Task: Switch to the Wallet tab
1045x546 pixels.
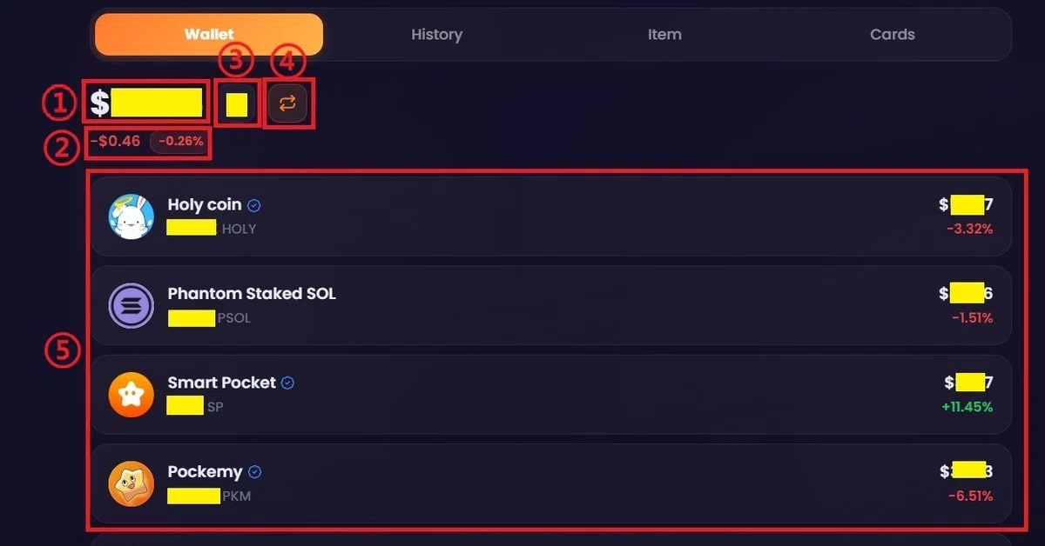Action: [209, 35]
